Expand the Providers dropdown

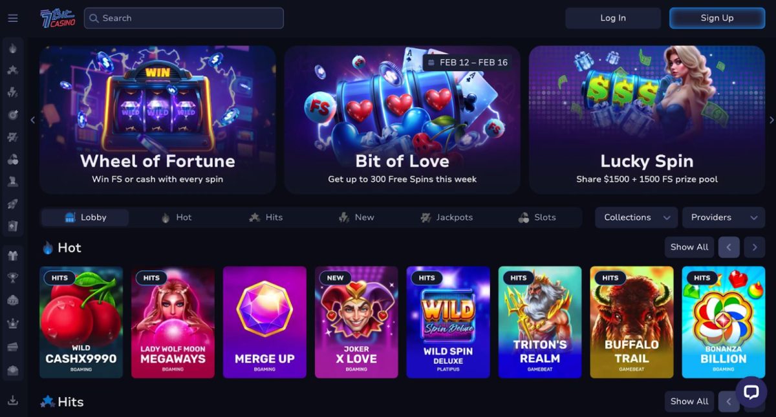pyautogui.click(x=724, y=217)
